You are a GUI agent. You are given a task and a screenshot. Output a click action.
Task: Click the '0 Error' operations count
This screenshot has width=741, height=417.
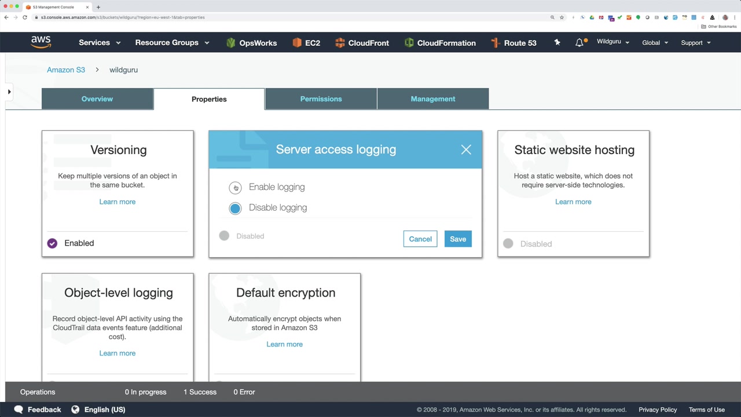(x=244, y=392)
